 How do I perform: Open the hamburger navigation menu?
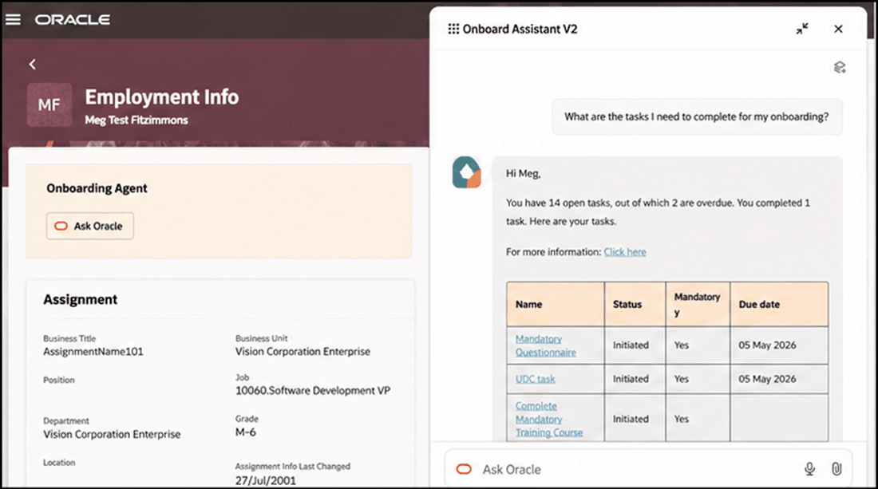(x=13, y=20)
